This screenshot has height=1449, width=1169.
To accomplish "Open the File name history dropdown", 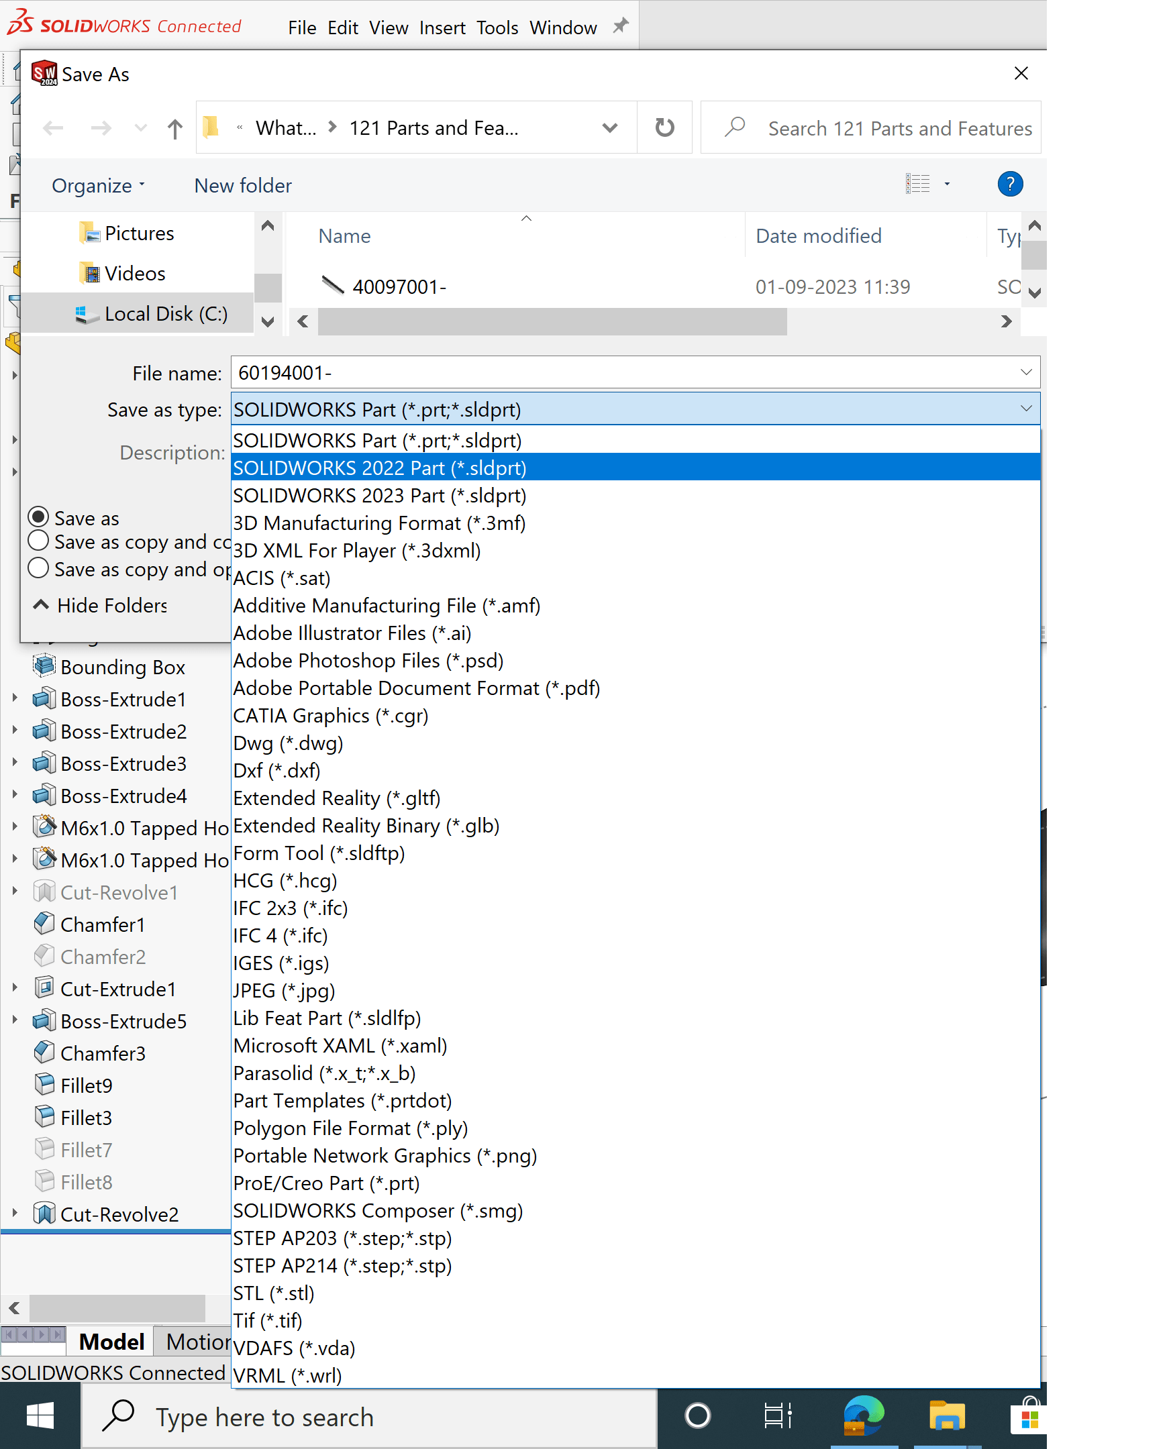I will click(1025, 372).
